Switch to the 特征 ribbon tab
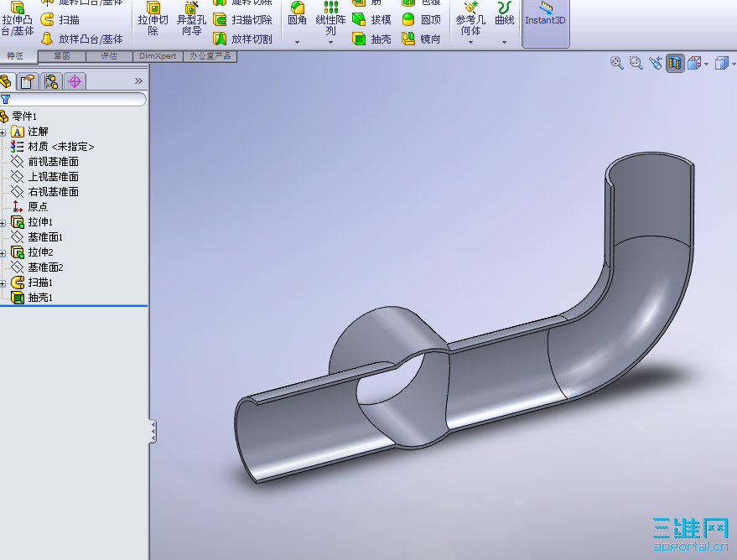Image resolution: width=737 pixels, height=560 pixels. click(15, 56)
